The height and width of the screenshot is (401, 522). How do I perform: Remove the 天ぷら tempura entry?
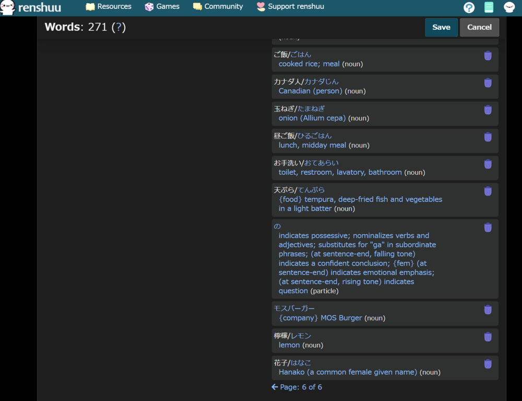click(x=488, y=191)
